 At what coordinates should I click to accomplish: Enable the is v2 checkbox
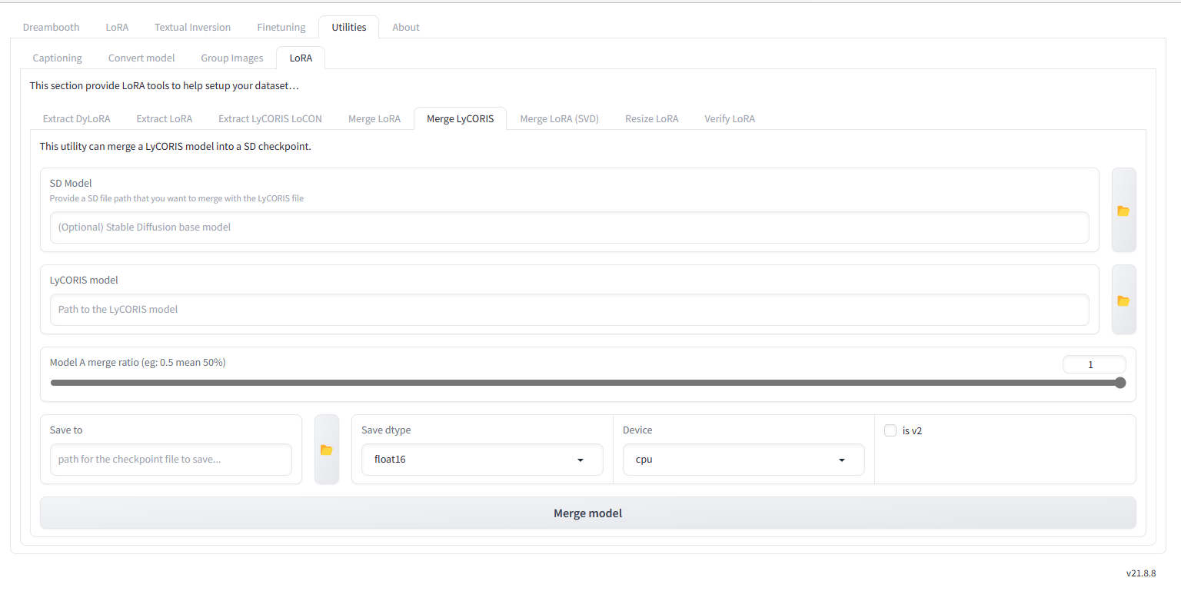pyautogui.click(x=890, y=430)
